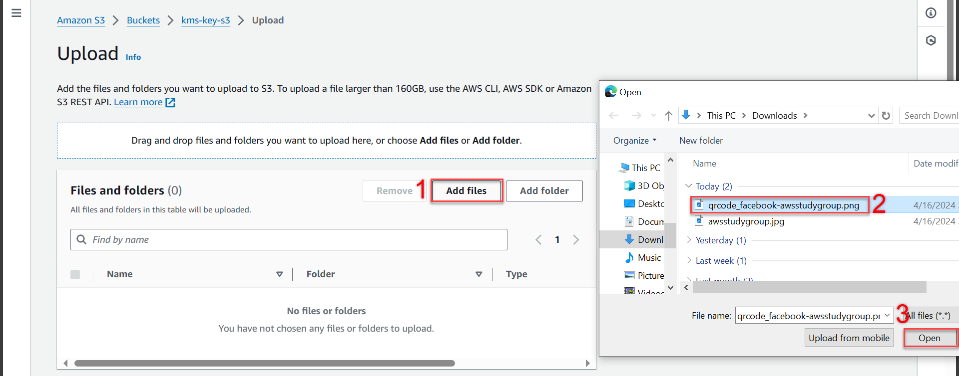Open the Organize dropdown menu
959x376 pixels.
(x=634, y=141)
